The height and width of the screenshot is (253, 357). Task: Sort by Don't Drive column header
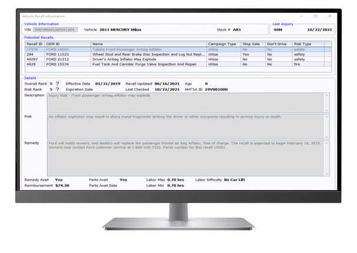click(x=279, y=44)
